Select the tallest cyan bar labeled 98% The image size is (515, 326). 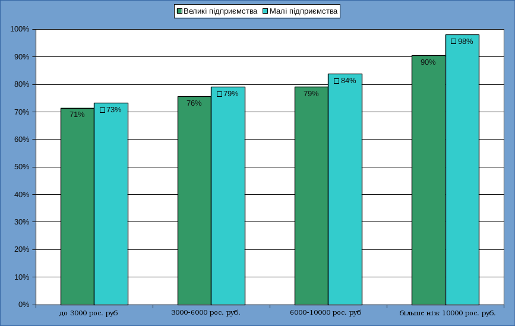[x=462, y=178]
